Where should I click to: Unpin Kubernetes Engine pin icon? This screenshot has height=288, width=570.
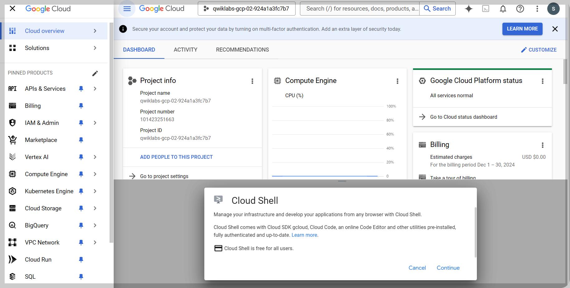(x=81, y=191)
